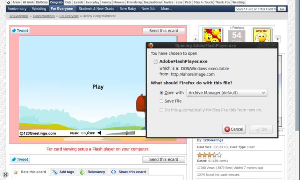Cancel the AdobeFlashPlayer.exe download
Screen dimensions: 300x180
pyautogui.click(x=234, y=129)
